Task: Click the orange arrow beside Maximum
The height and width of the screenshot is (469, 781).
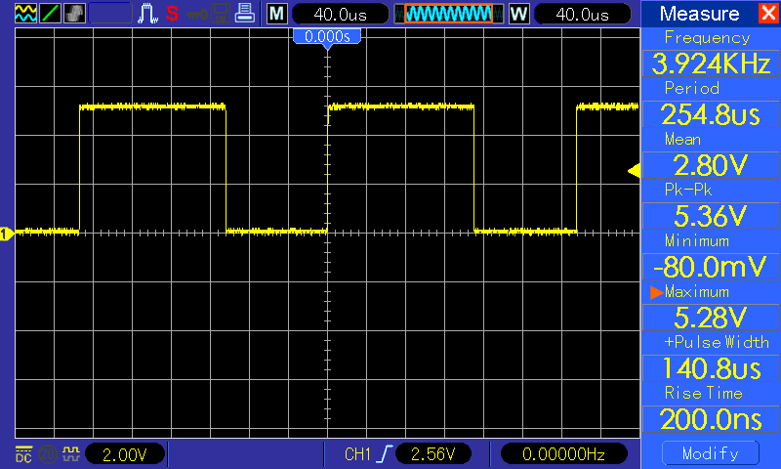Action: click(x=656, y=292)
